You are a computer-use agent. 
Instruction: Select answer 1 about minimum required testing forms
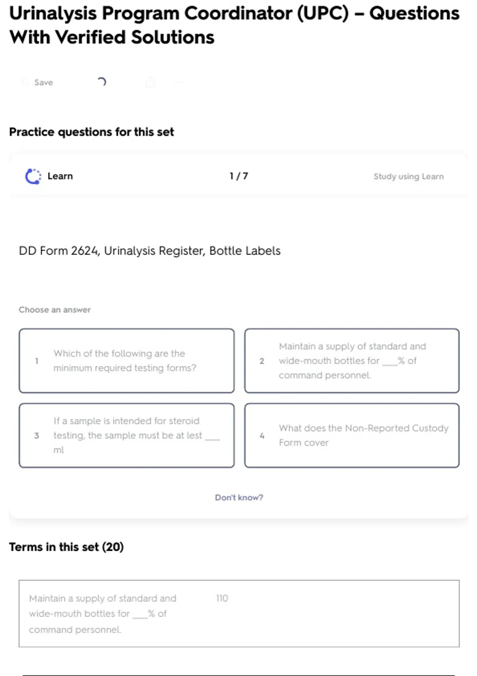point(126,361)
